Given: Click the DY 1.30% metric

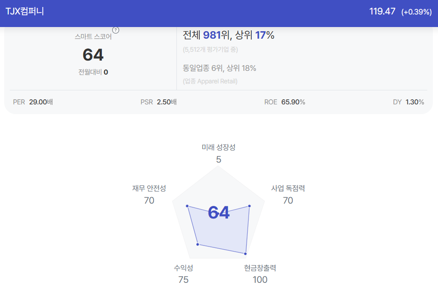Looking at the screenshot, I should 408,102.
